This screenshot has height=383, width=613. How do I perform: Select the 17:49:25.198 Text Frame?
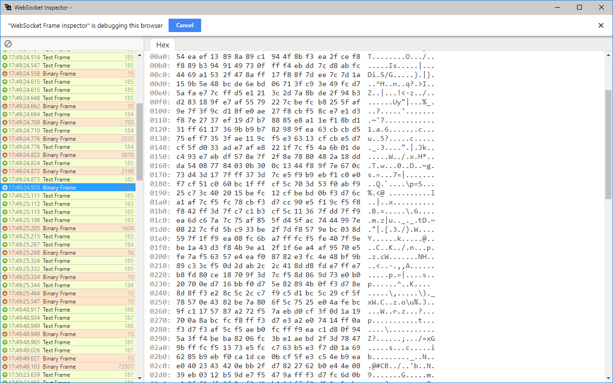(x=68, y=220)
